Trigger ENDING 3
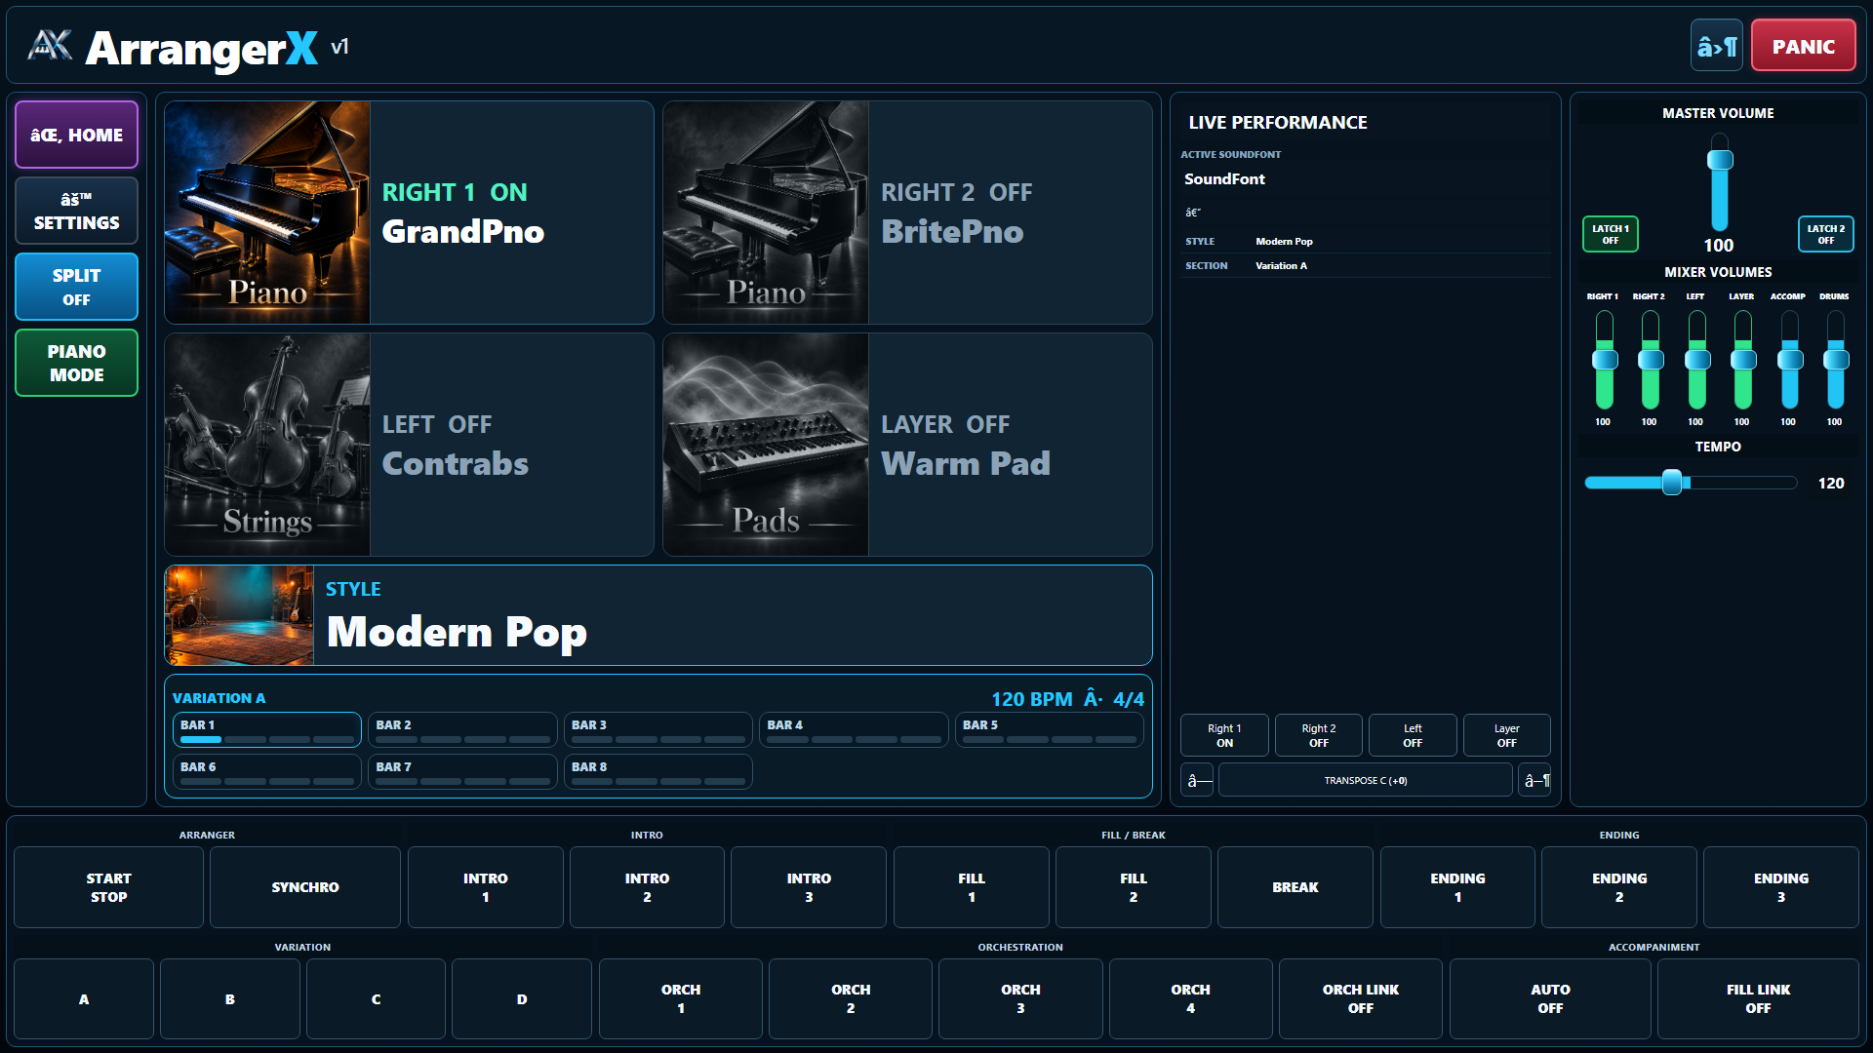The height and width of the screenshot is (1053, 1873). tap(1780, 887)
